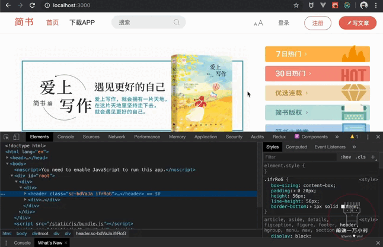The width and height of the screenshot is (383, 247).
Task: Click the 登录 login link
Action: (283, 23)
